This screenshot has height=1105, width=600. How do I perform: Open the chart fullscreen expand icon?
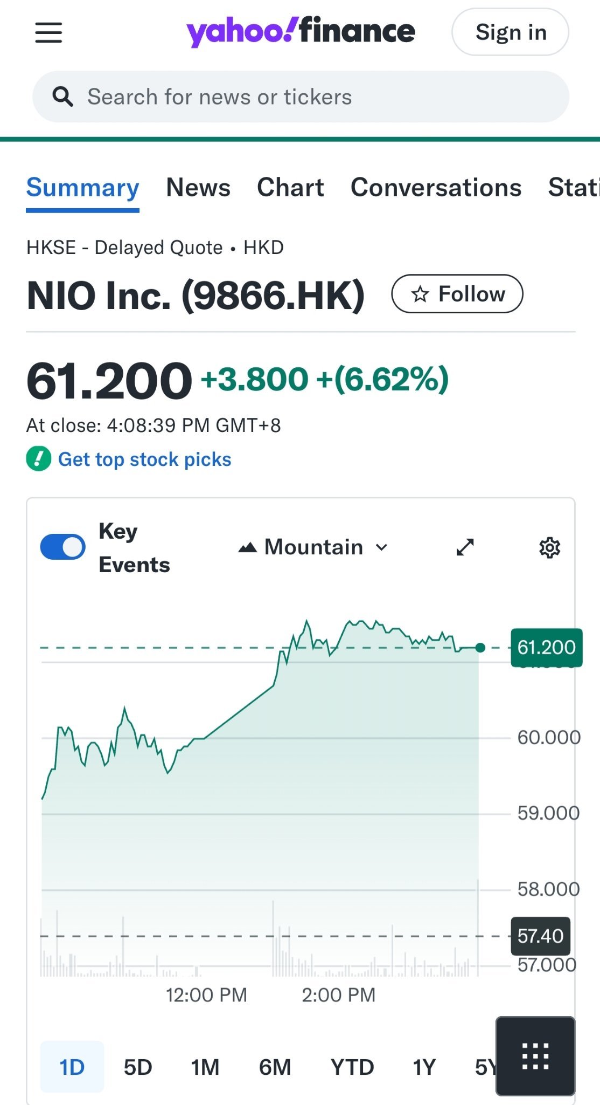(x=464, y=547)
